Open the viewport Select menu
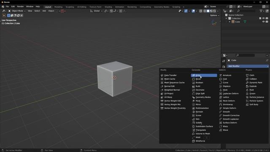The height and width of the screenshot is (152, 270). point(37,11)
